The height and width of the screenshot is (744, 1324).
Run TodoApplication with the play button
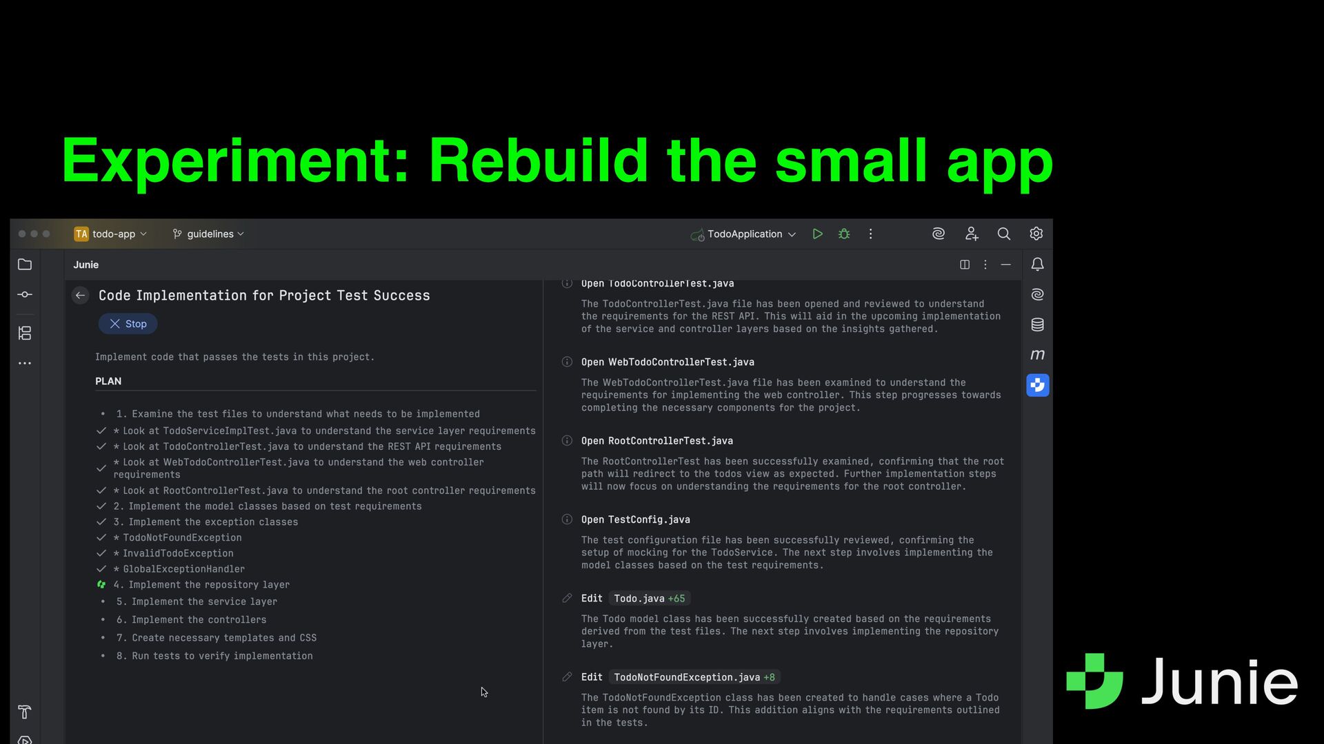[817, 234]
